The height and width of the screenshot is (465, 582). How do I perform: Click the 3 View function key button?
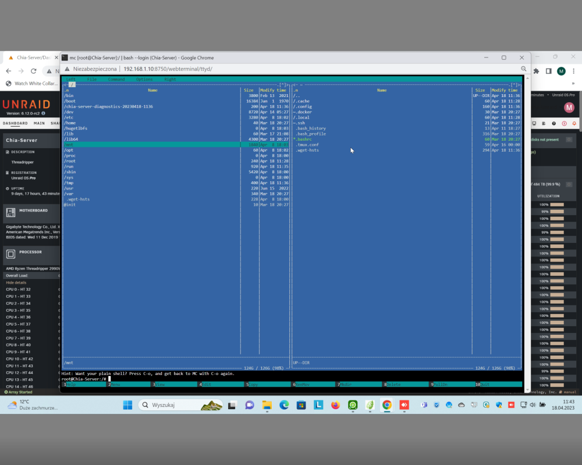tap(176, 385)
